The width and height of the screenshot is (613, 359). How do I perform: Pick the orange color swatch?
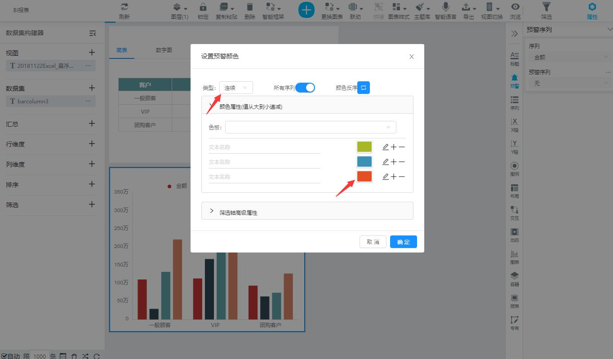pos(364,177)
